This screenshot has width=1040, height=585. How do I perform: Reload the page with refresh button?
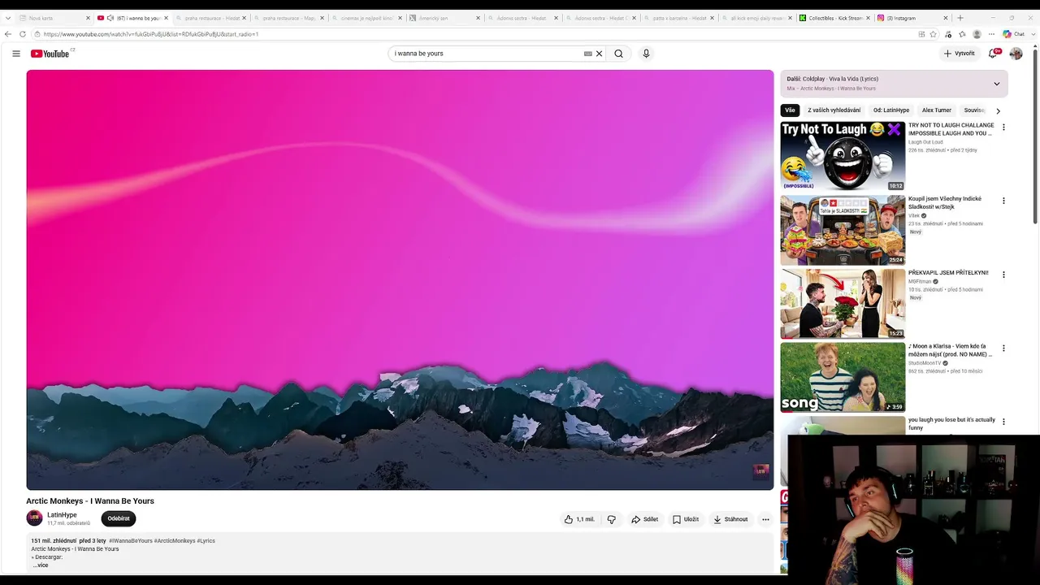[23, 34]
